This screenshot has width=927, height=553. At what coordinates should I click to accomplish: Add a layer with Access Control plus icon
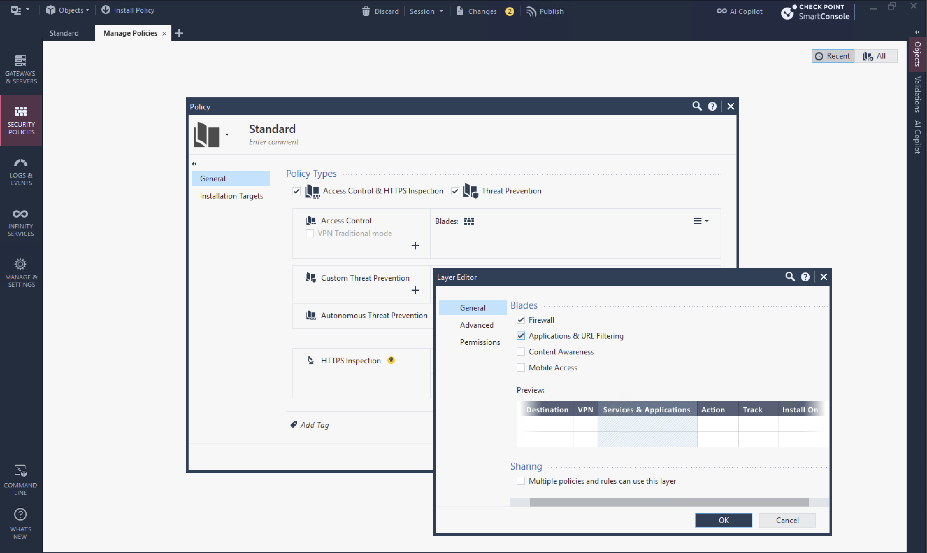[x=415, y=246]
